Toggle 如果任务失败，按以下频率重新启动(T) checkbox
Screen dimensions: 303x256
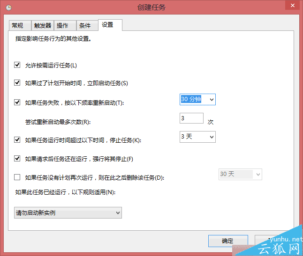pos(17,102)
